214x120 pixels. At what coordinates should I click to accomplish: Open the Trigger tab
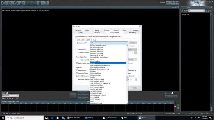pos(106,30)
